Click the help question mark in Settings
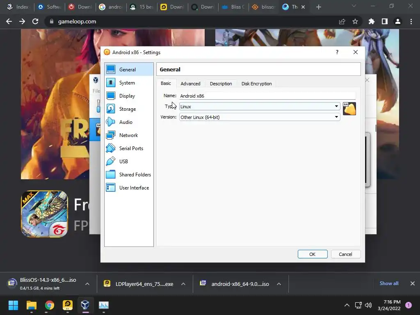 (x=337, y=52)
